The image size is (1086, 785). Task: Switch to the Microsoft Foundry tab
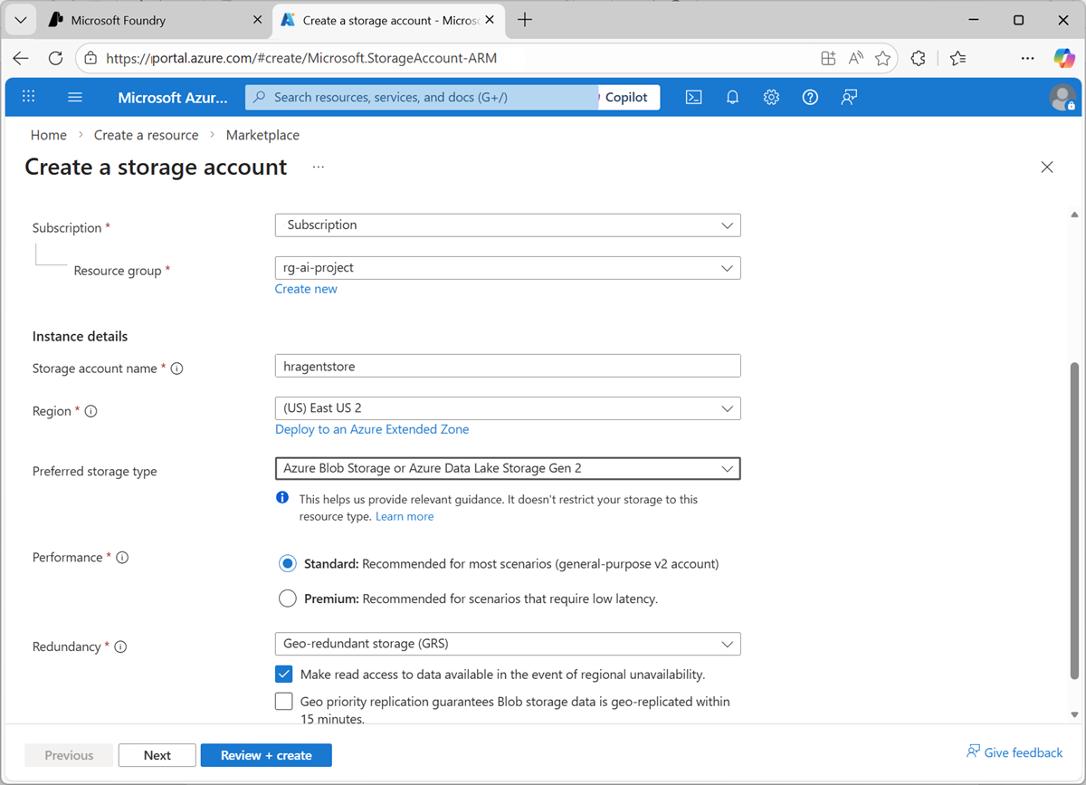pos(145,19)
